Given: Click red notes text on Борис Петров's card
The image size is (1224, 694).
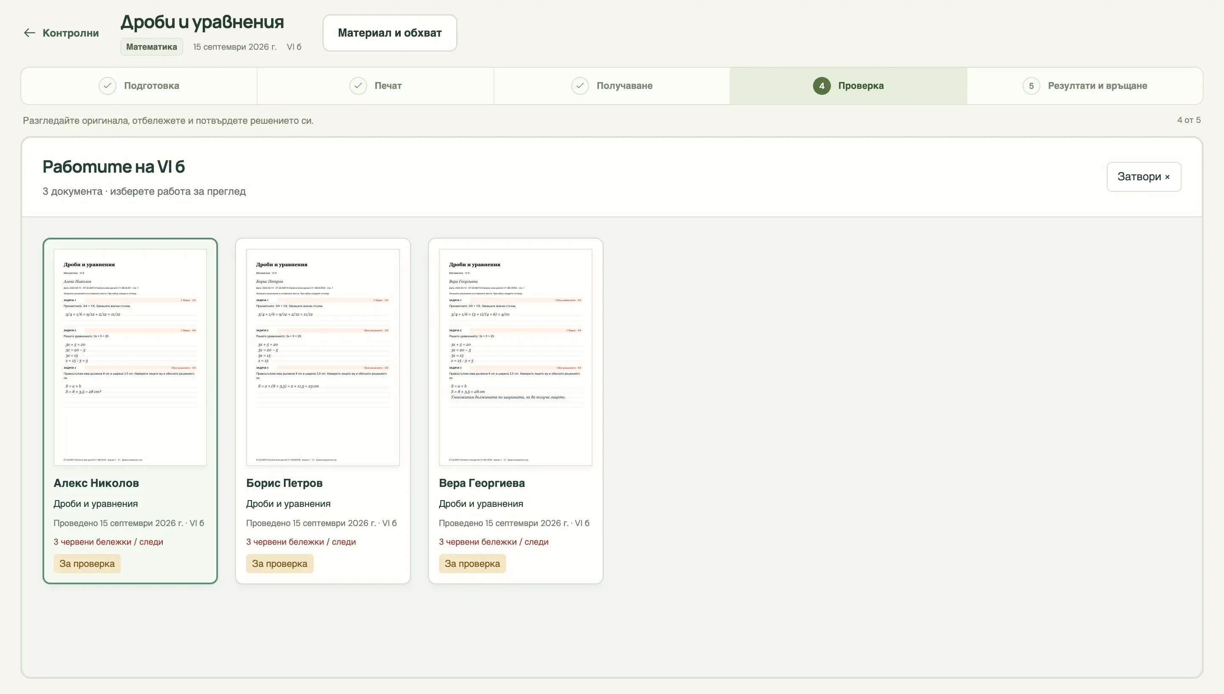Looking at the screenshot, I should [301, 542].
